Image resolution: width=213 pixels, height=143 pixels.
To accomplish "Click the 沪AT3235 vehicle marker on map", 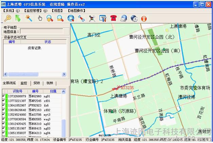I will point(115,89).
